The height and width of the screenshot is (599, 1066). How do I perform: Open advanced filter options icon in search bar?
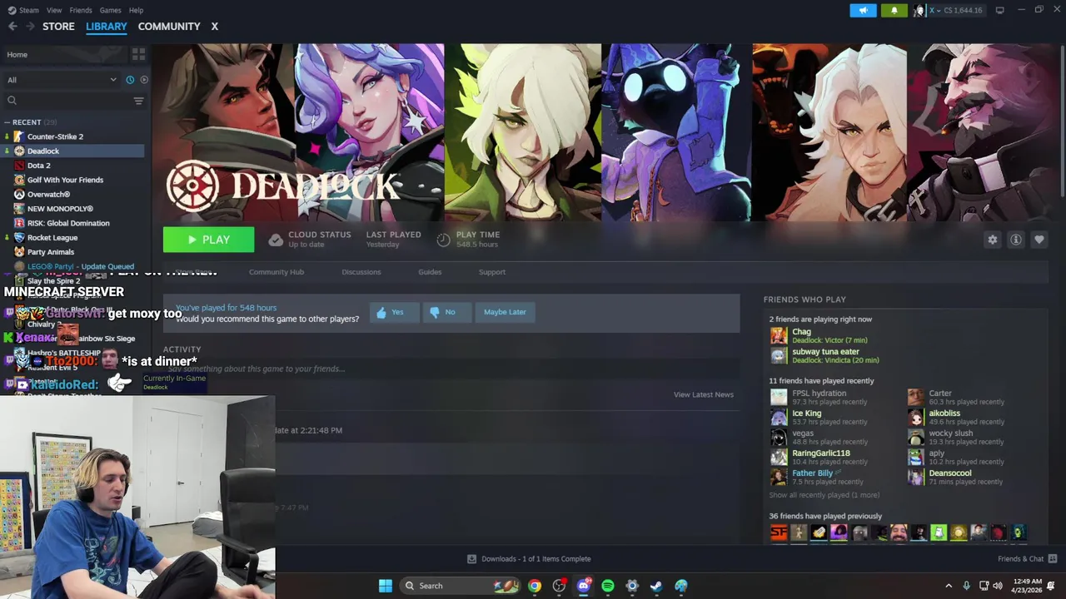click(138, 101)
